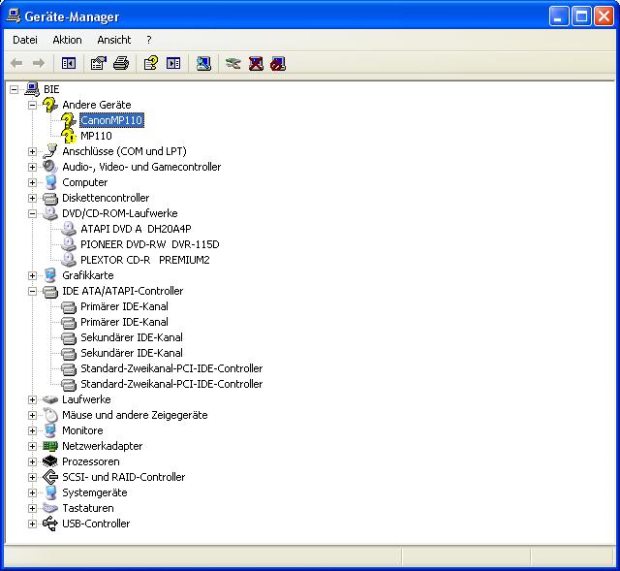Open the Datei menu

(x=25, y=40)
